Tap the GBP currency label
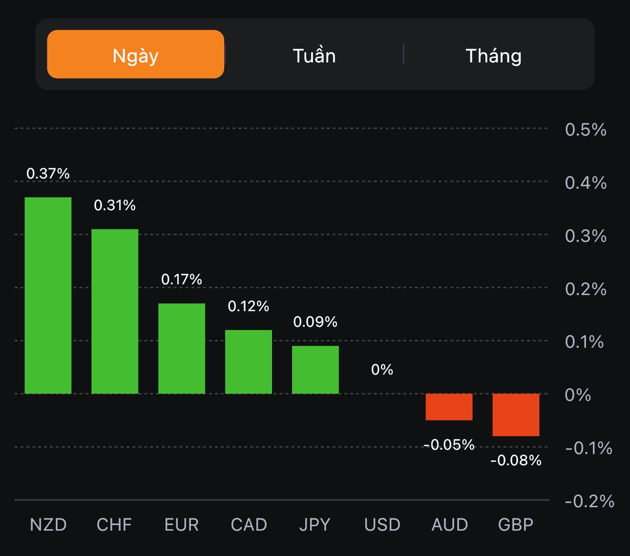630x556 pixels. tap(516, 525)
